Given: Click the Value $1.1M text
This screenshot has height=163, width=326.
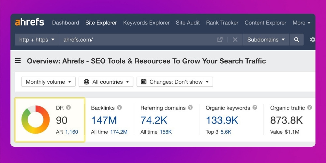Looking at the screenshot, I should click(285, 132).
